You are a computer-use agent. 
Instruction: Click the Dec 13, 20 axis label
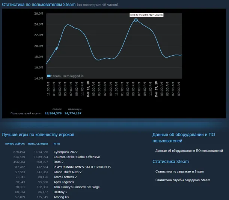[x=156, y=89]
